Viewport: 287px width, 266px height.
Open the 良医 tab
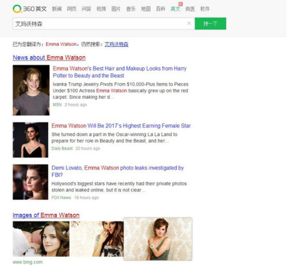190,9
